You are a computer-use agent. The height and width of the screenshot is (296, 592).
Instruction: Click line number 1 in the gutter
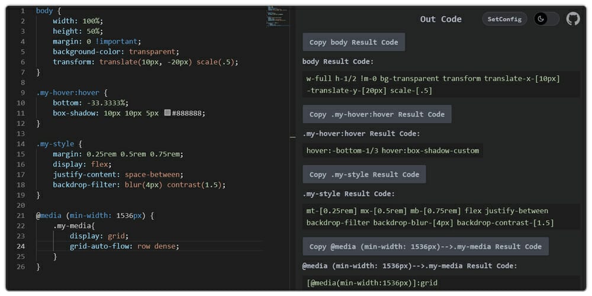[22, 11]
